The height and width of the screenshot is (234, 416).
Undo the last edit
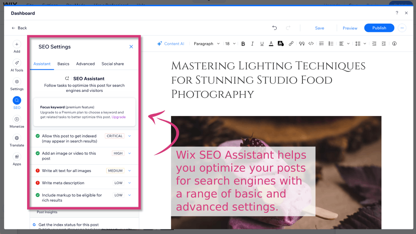(x=275, y=28)
